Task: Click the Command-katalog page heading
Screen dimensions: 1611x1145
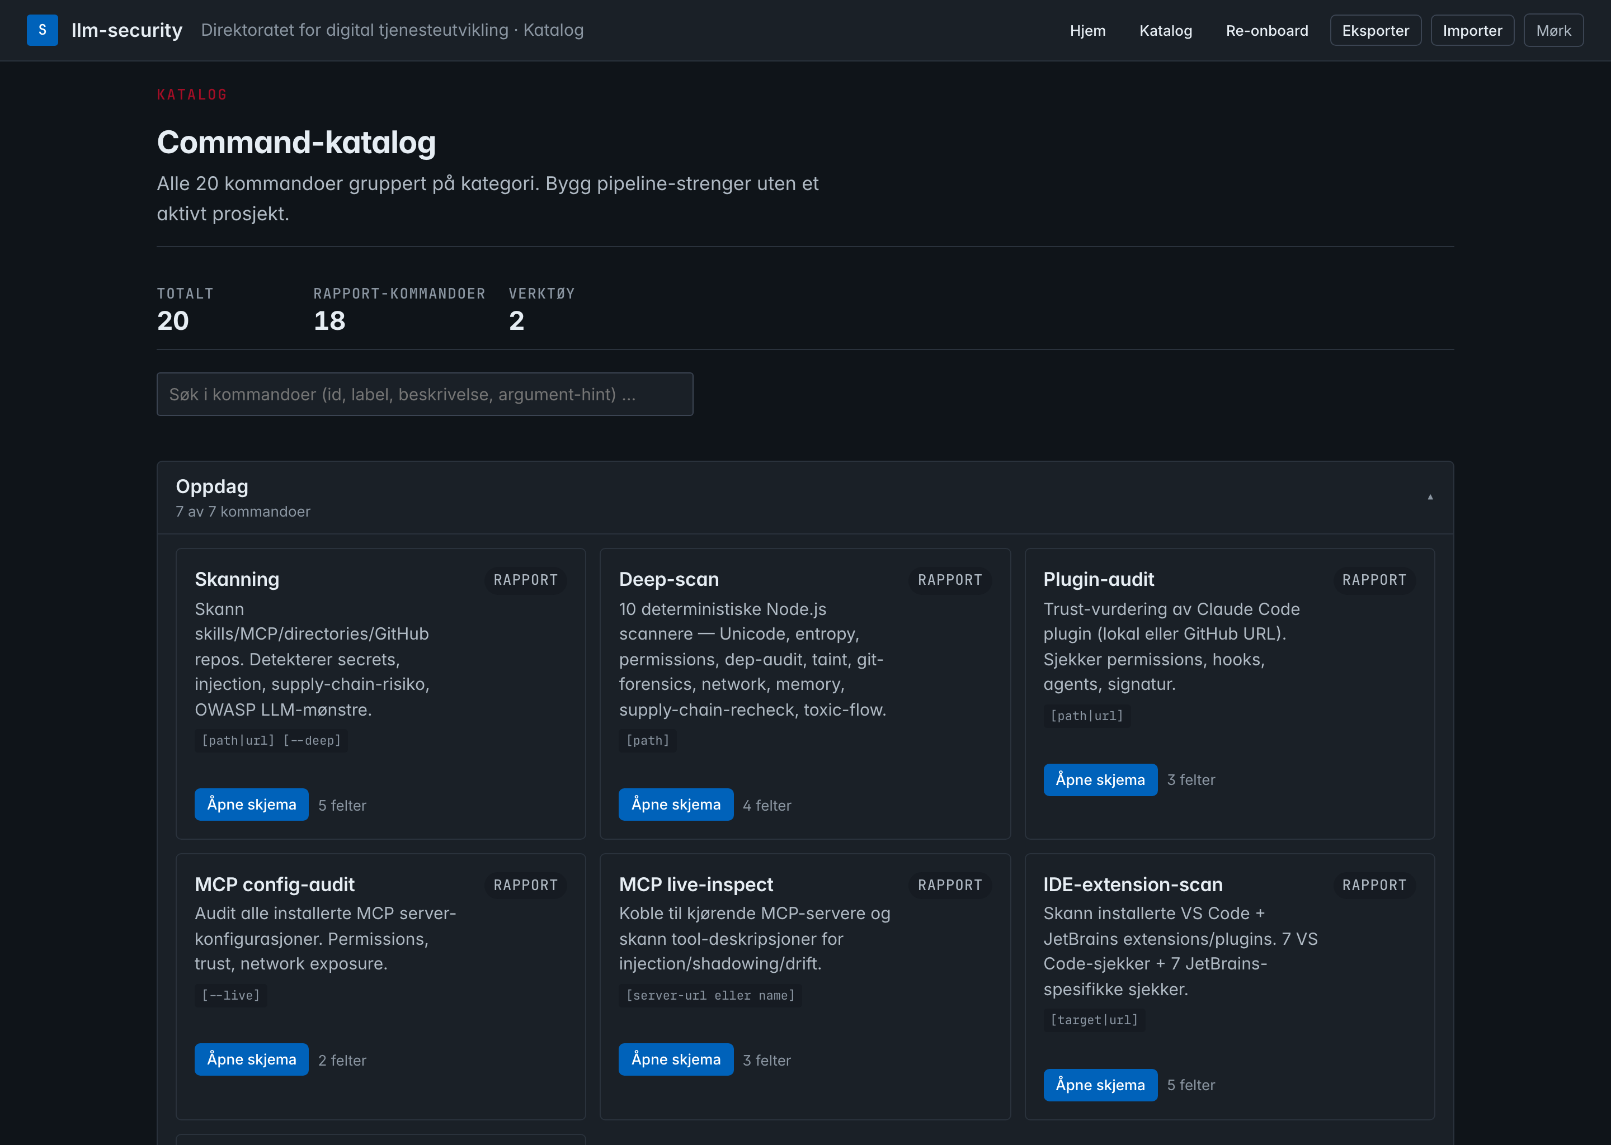Action: click(296, 143)
